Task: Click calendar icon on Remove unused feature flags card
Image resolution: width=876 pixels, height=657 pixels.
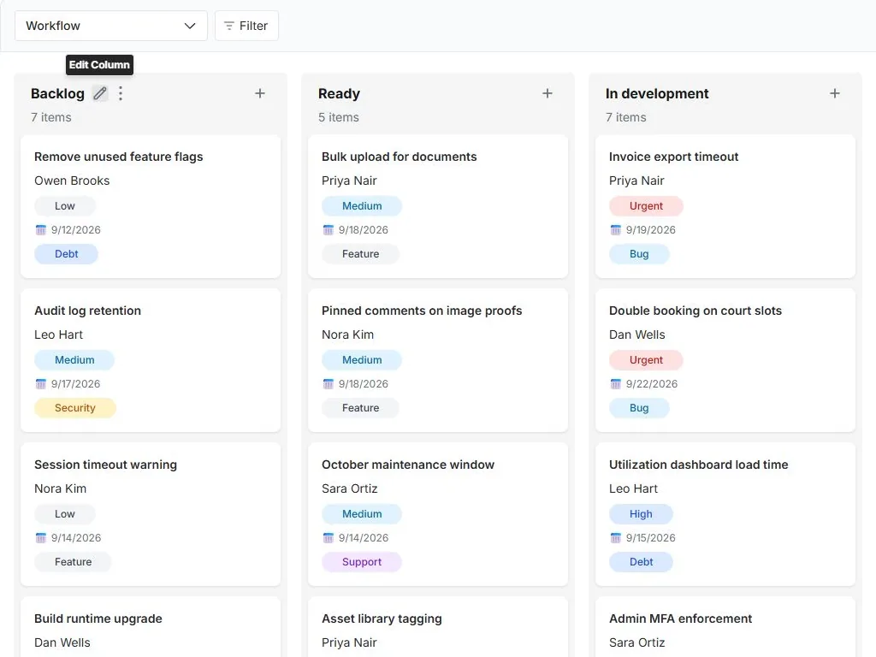Action: click(x=41, y=229)
